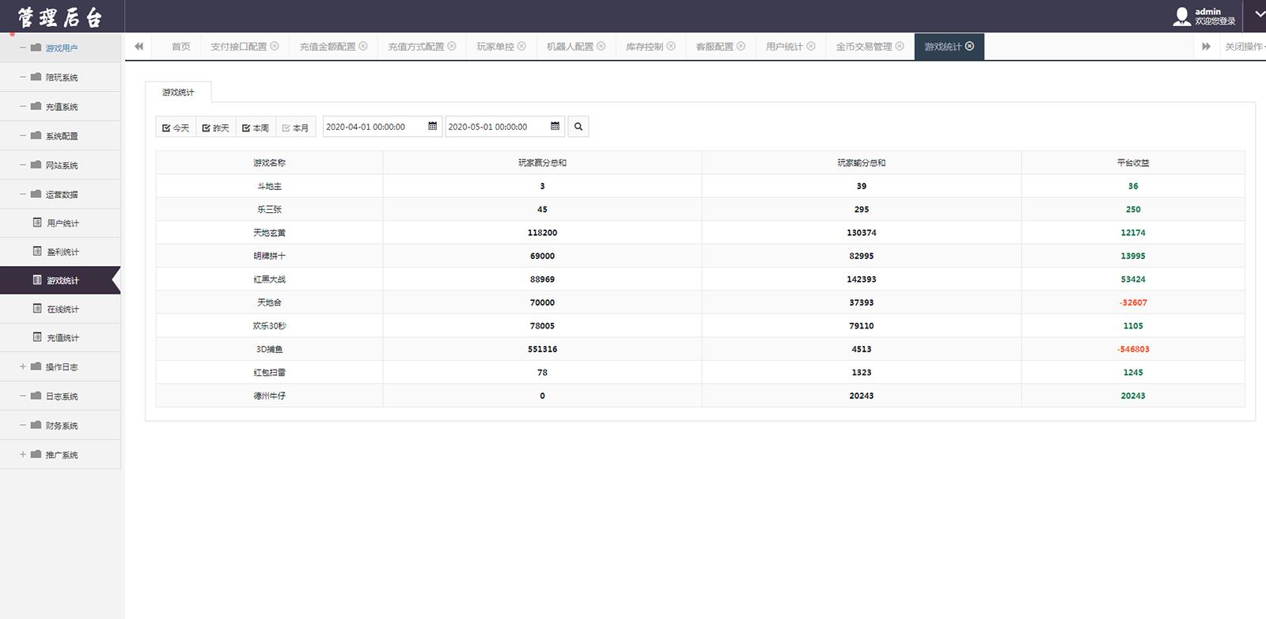Open the end date calendar picker icon

click(x=555, y=127)
